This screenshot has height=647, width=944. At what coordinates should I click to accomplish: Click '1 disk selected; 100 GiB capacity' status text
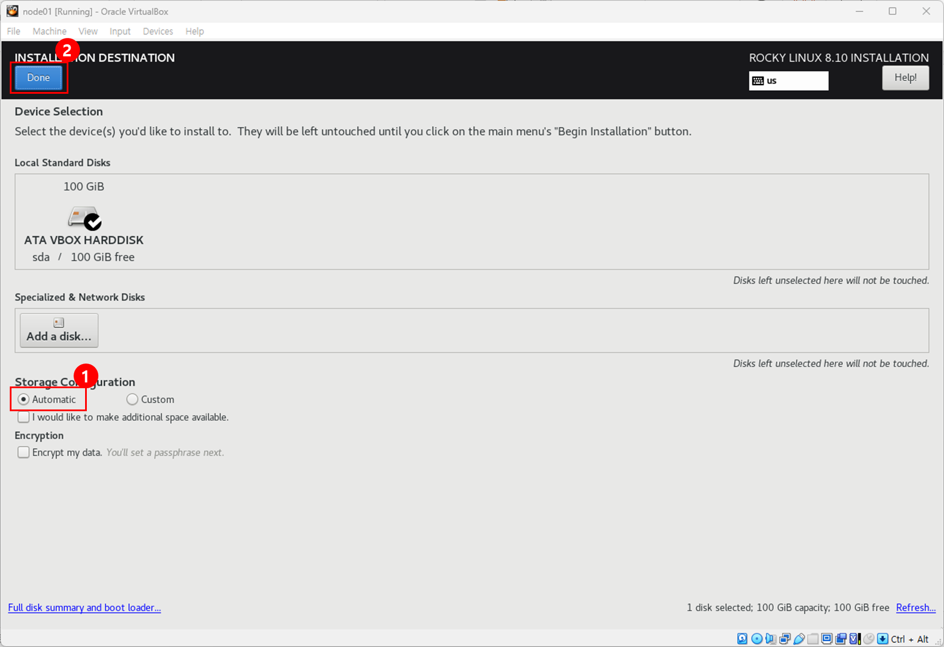758,607
